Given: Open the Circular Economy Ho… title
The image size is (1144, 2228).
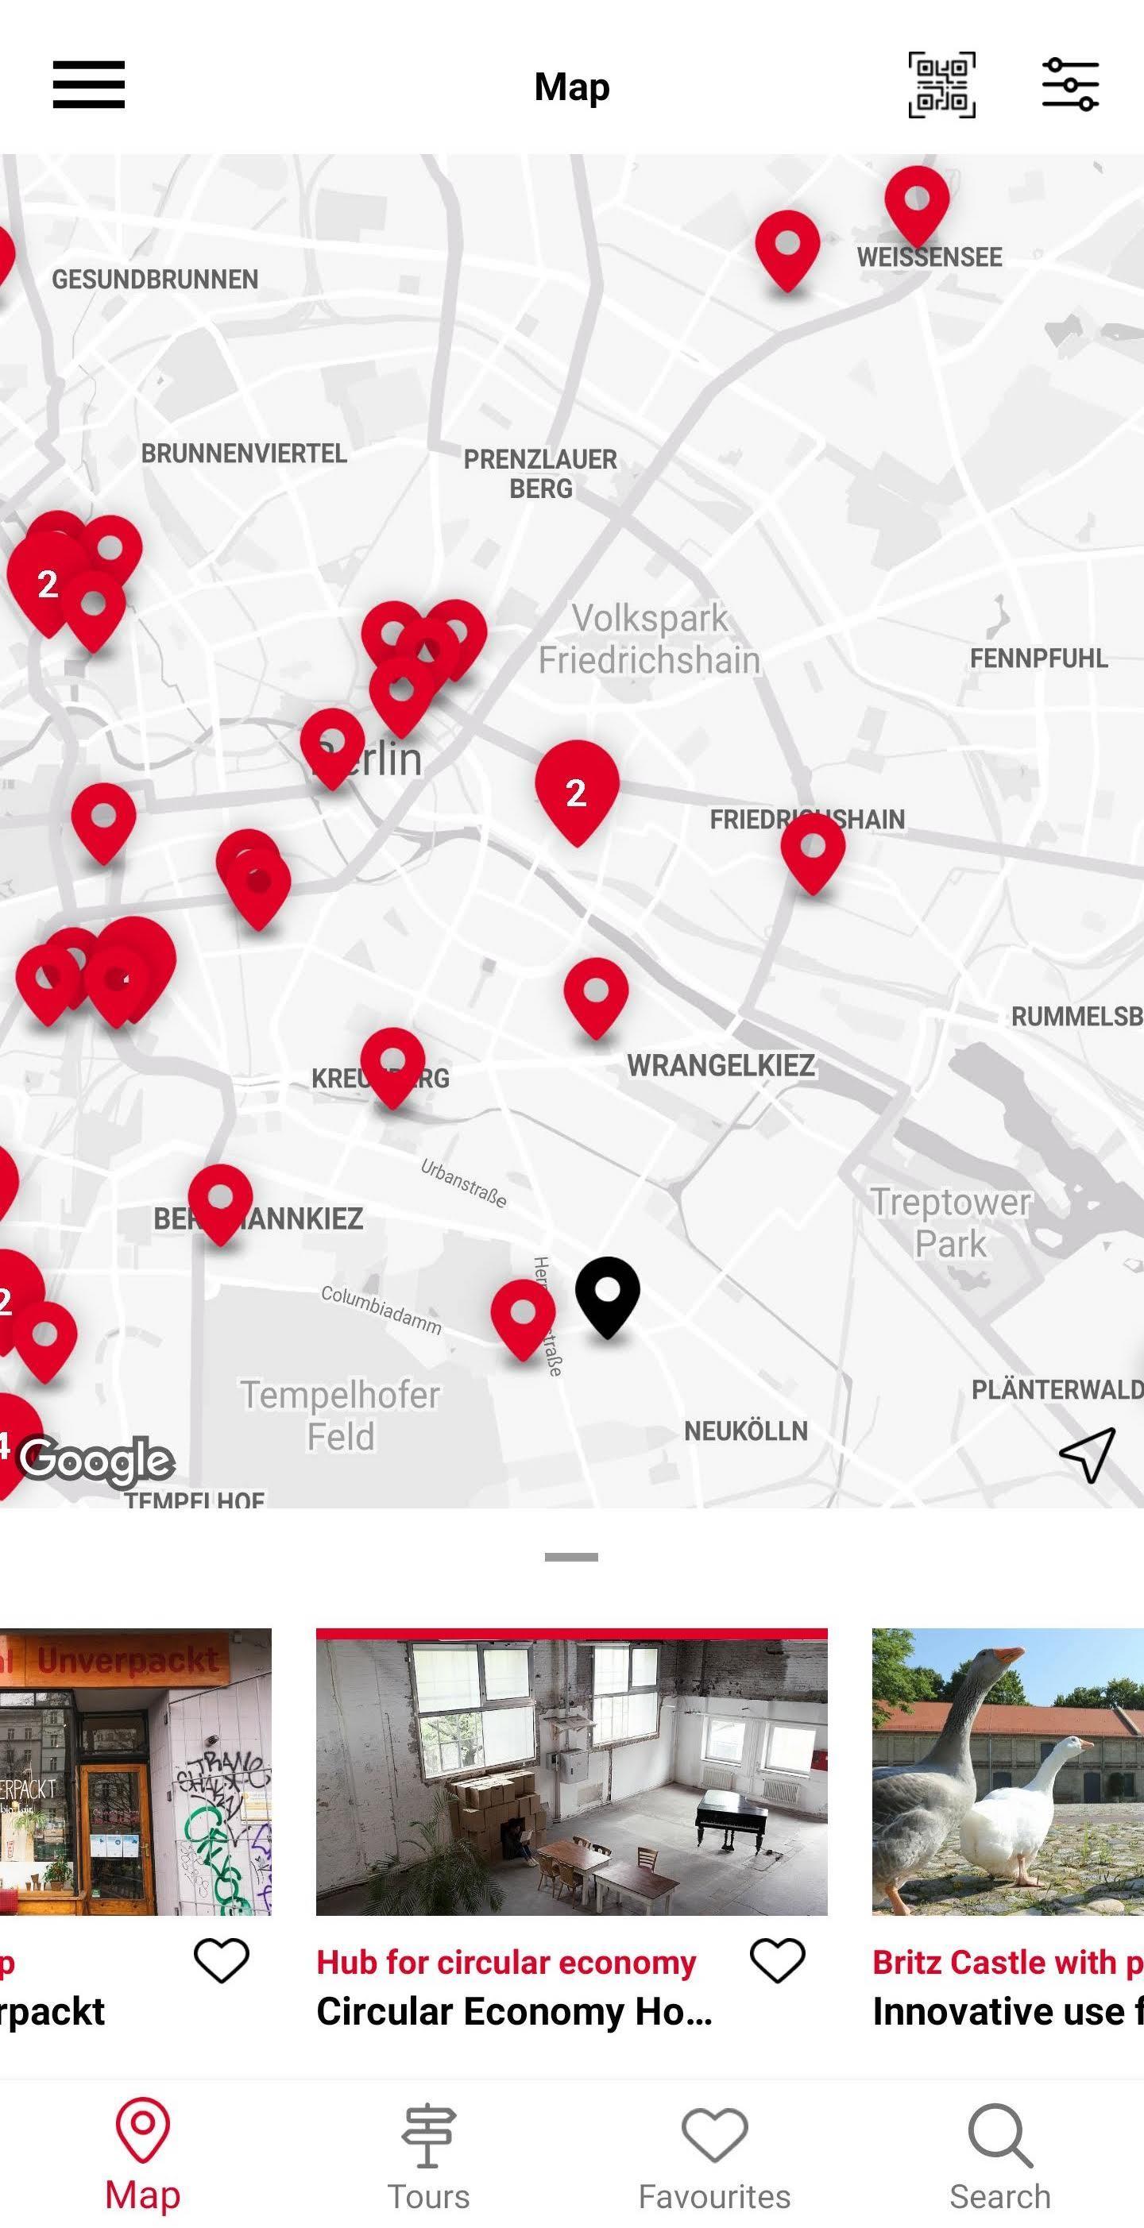Looking at the screenshot, I should pos(514,2012).
